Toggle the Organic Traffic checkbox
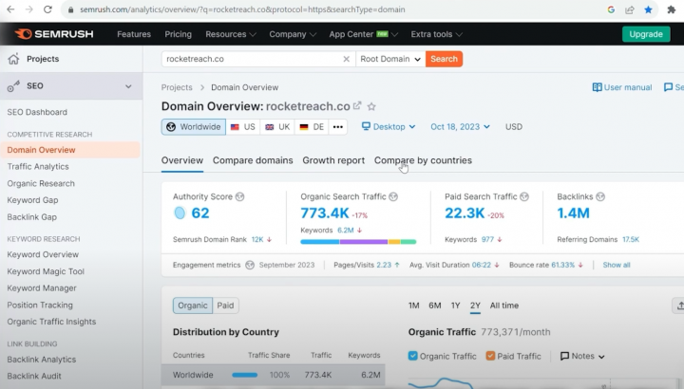This screenshot has height=389, width=684. point(413,356)
